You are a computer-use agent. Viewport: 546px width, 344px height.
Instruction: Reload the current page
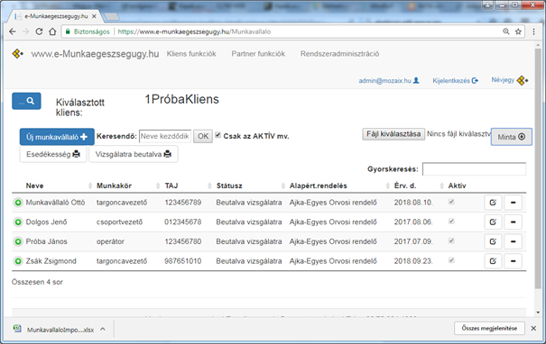pyautogui.click(x=39, y=32)
